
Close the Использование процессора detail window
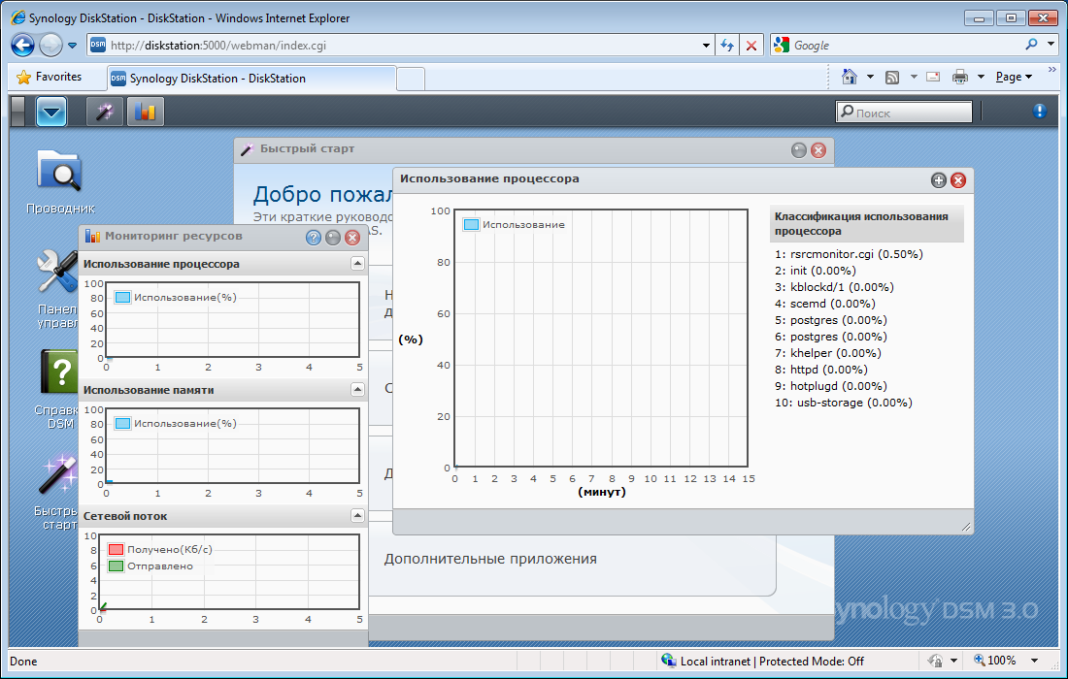(958, 180)
